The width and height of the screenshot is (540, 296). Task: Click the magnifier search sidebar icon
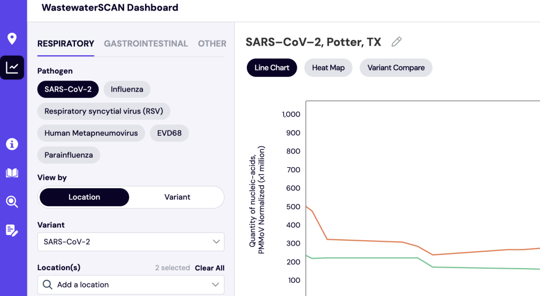[12, 201]
